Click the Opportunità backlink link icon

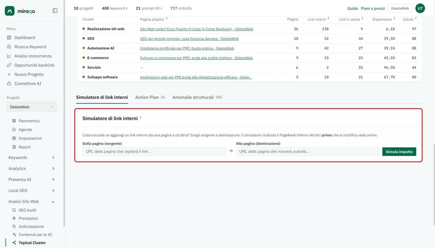(9, 65)
